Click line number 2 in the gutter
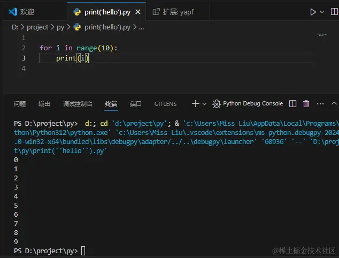 (x=24, y=48)
